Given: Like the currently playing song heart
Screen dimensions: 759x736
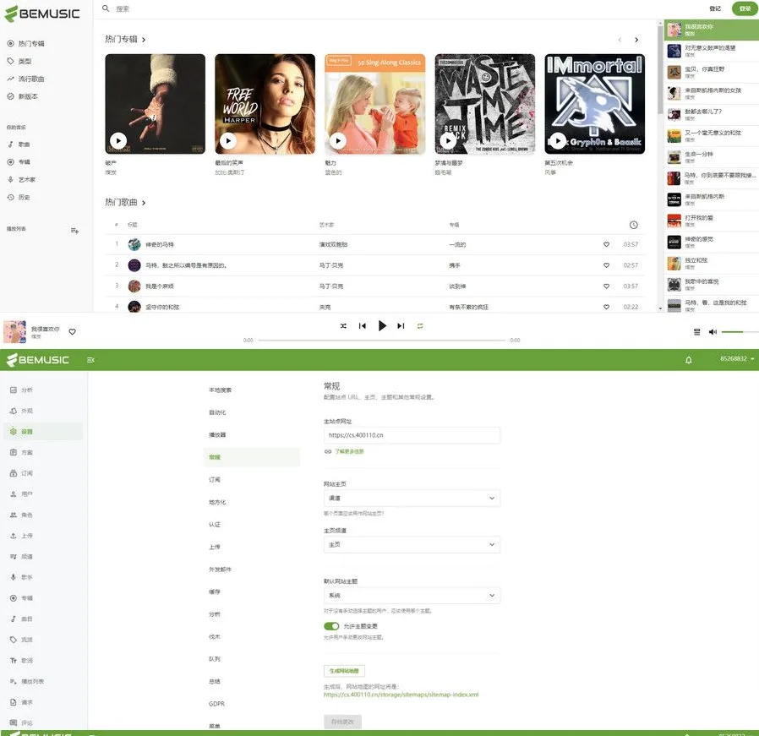Looking at the screenshot, I should tap(72, 332).
